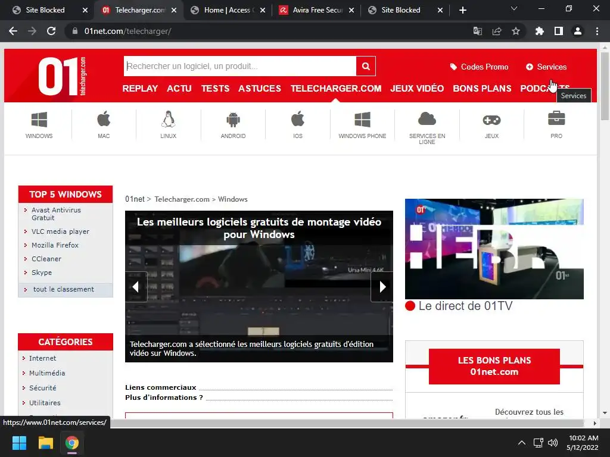Open the Windows platform category icon
This screenshot has height=457, width=610.
(x=39, y=120)
